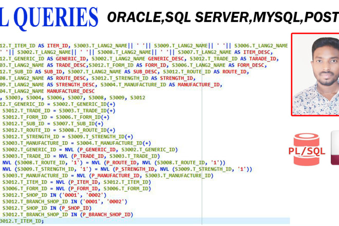Click the P_FORM_ID parameter
This screenshot has height=226, width=339.
pyautogui.click(x=84, y=189)
